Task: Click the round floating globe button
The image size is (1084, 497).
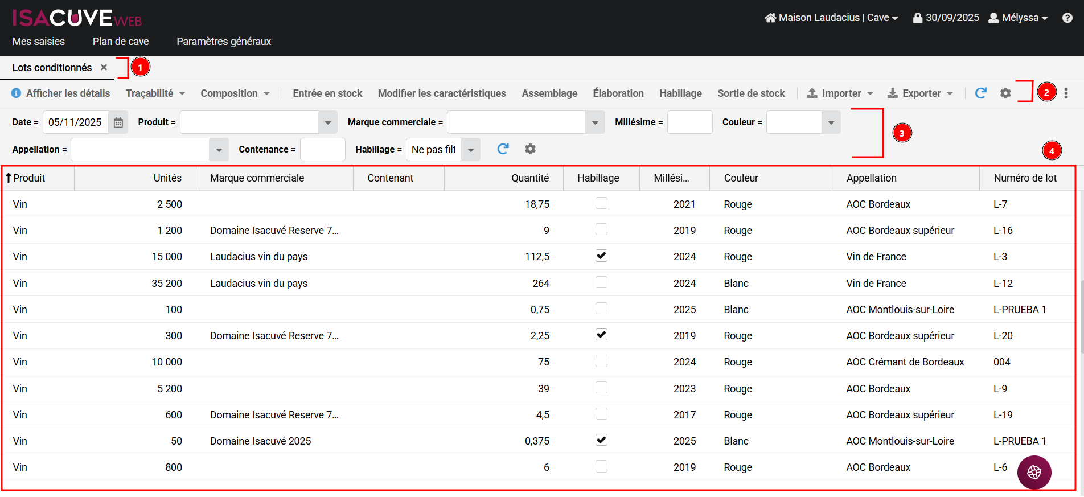Action: click(1034, 472)
